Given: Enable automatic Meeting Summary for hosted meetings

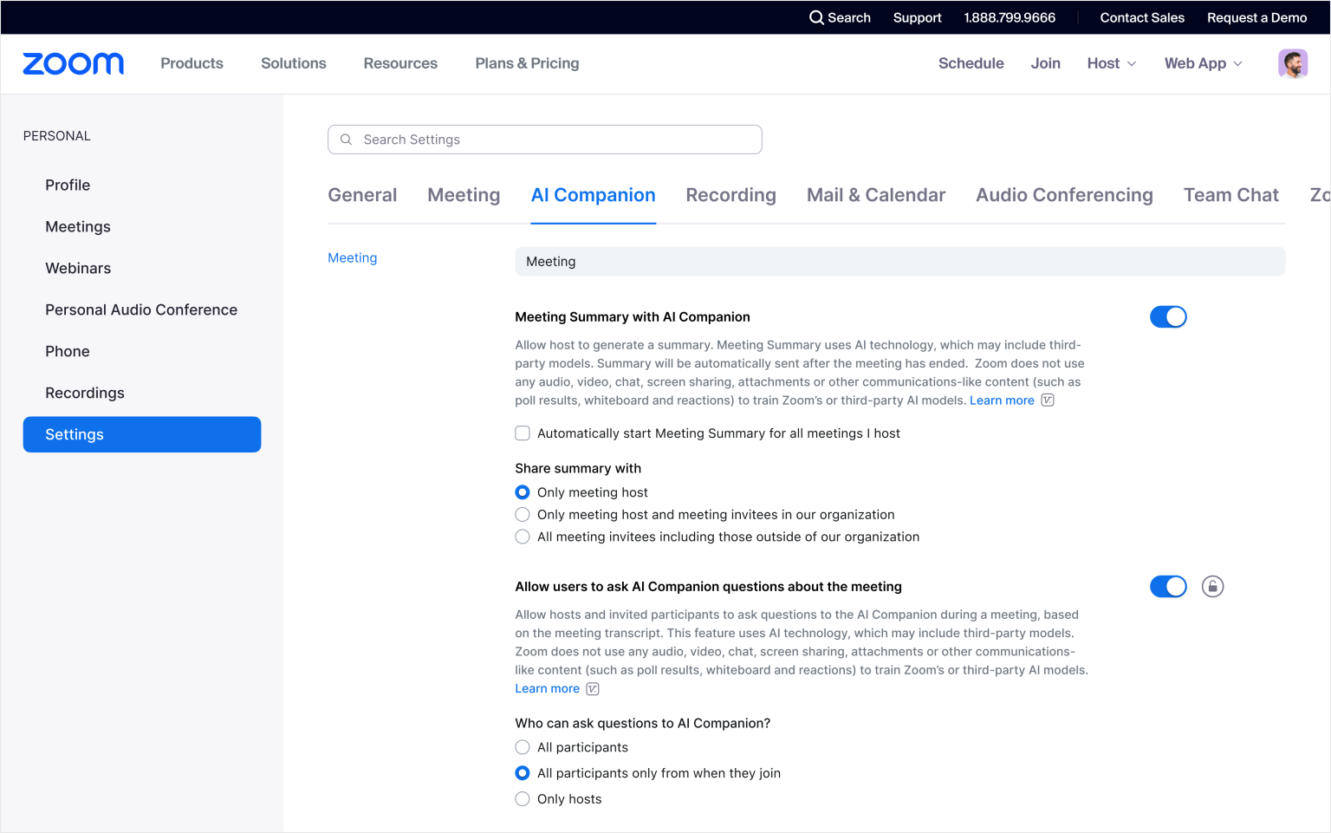Looking at the screenshot, I should tap(523, 433).
